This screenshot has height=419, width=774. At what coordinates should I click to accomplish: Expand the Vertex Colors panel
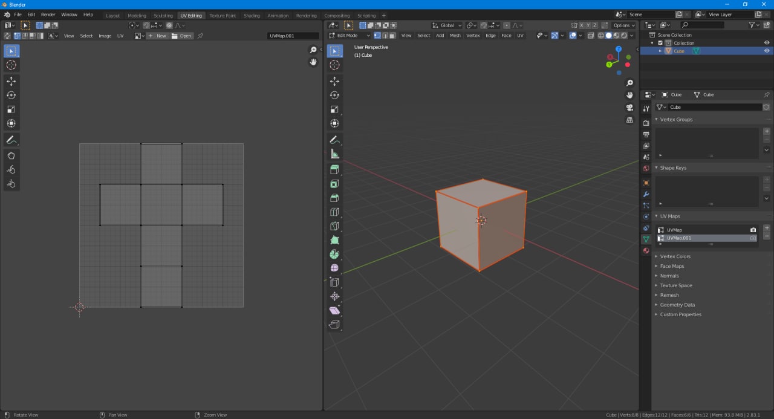pos(675,256)
